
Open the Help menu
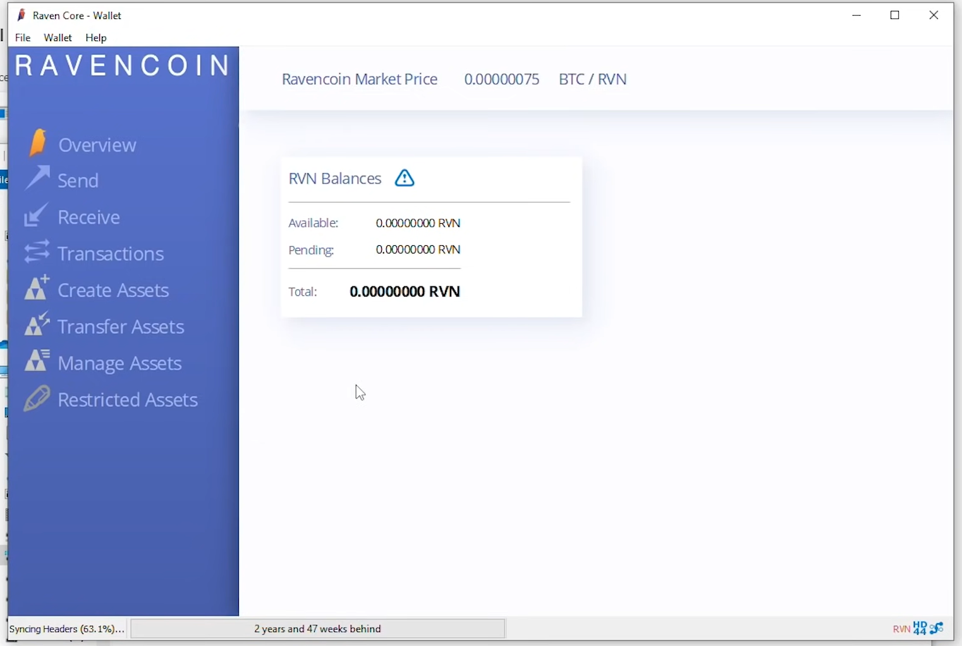click(95, 37)
